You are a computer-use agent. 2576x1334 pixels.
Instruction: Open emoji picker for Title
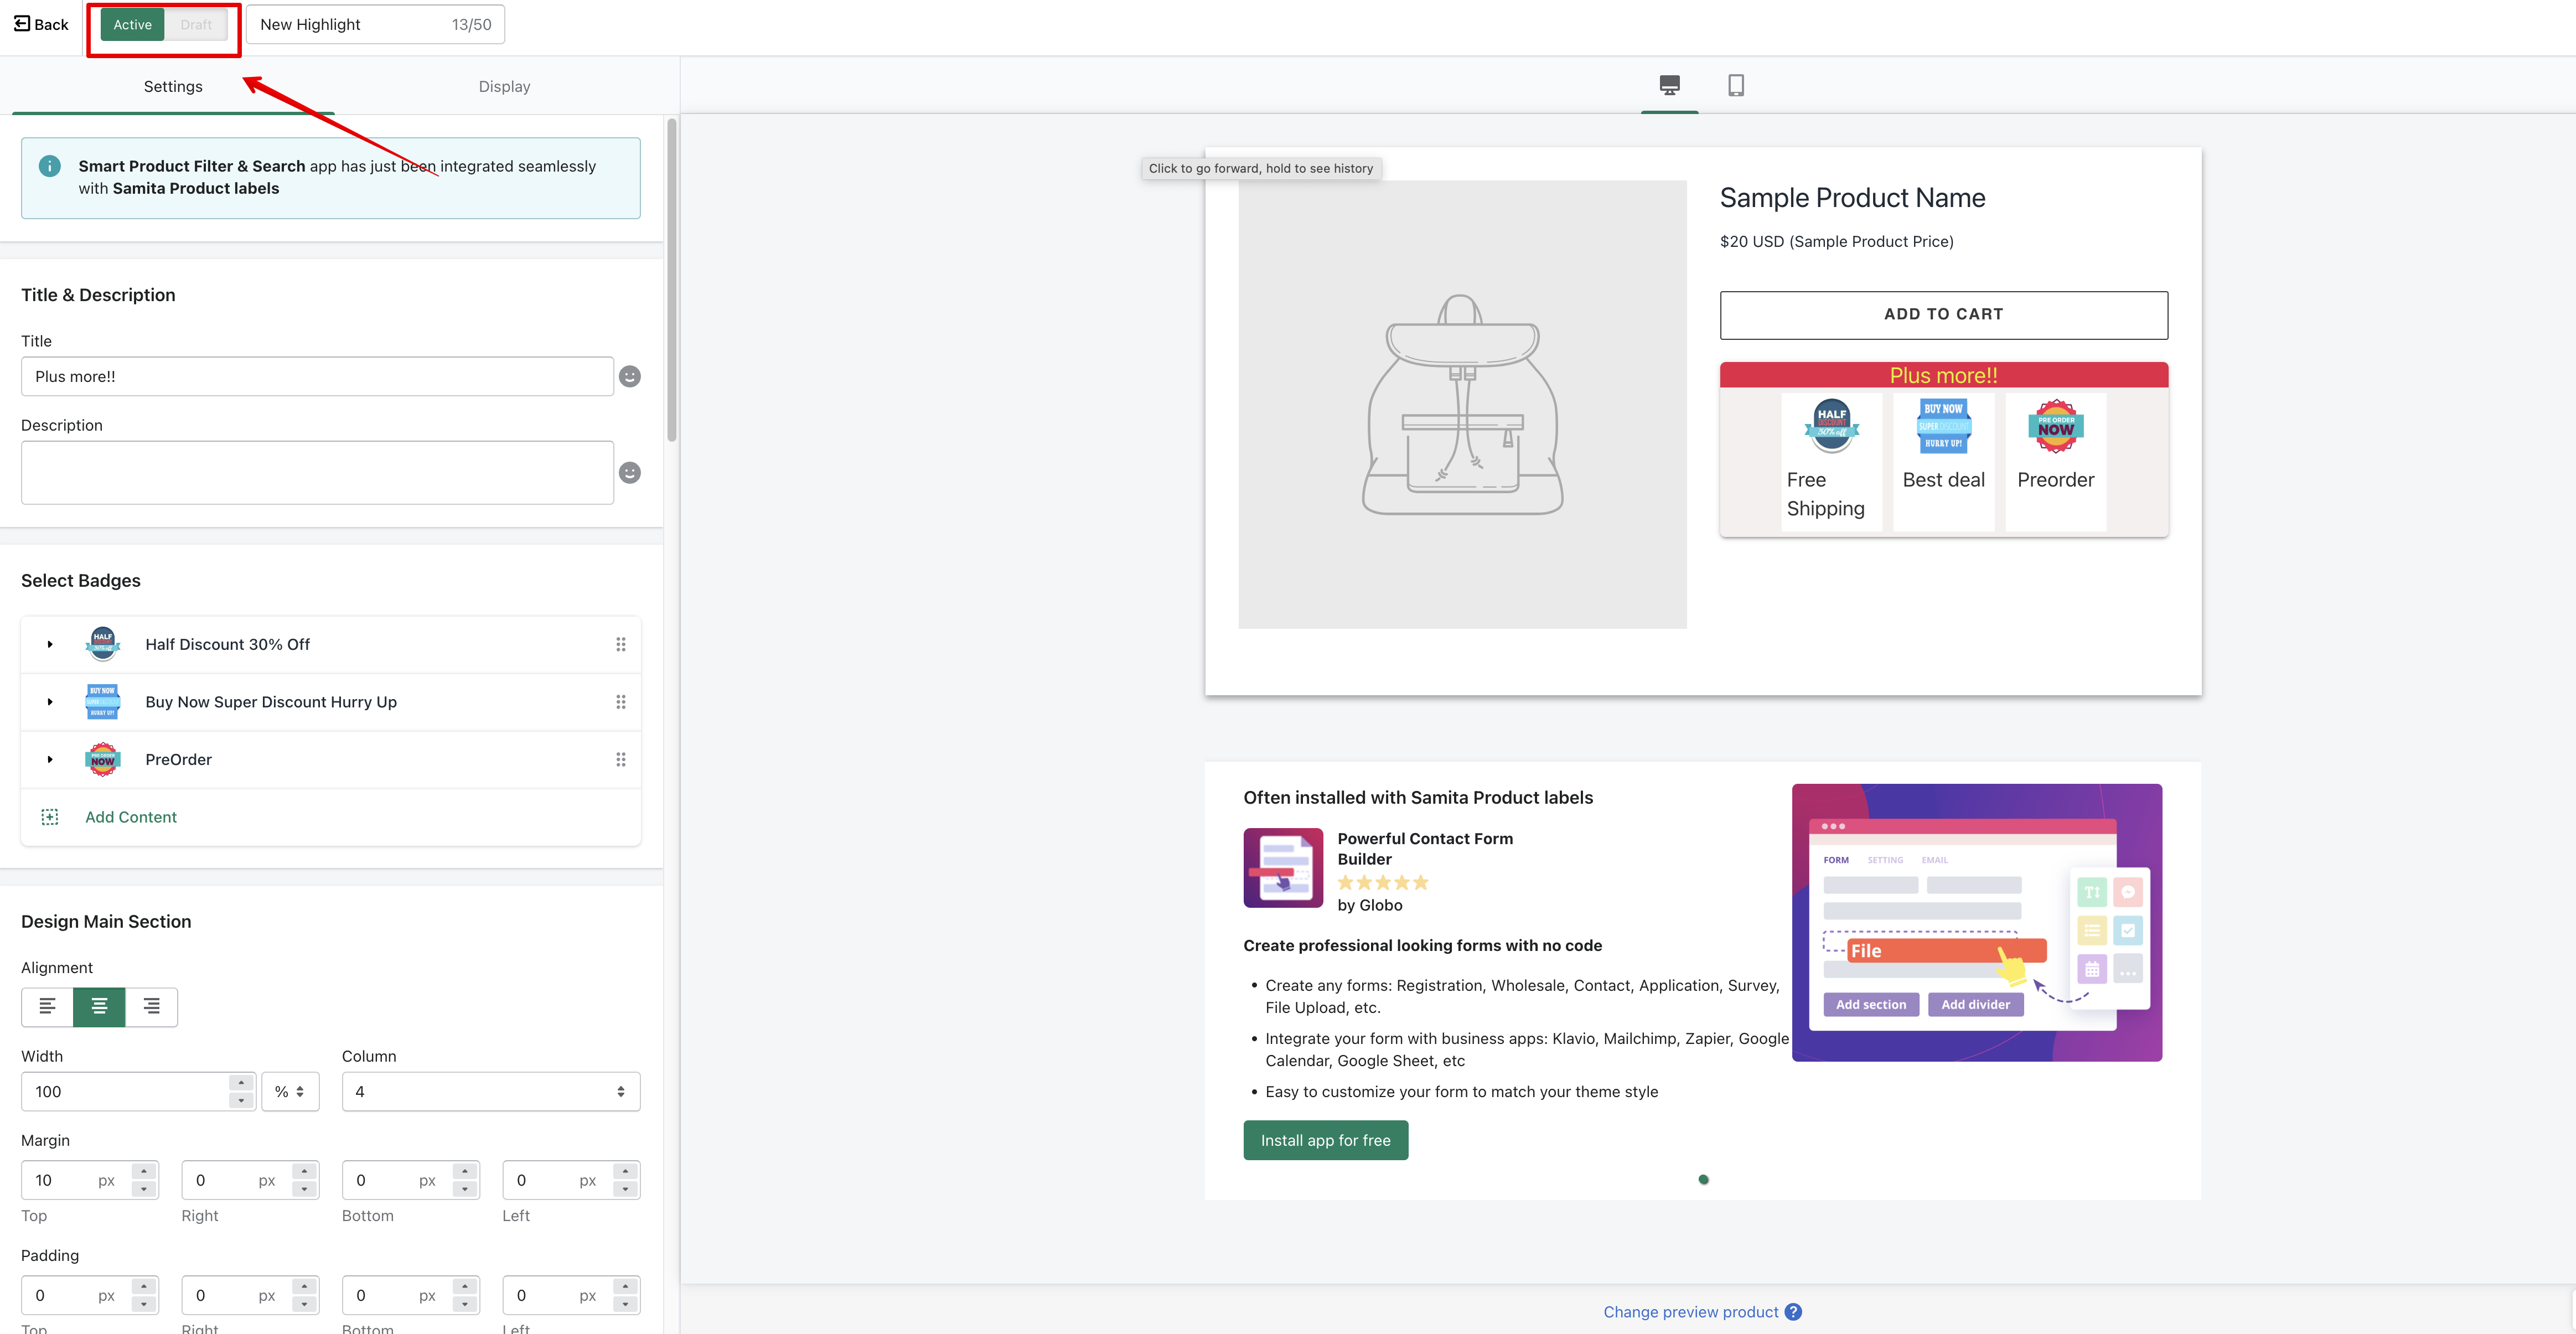pyautogui.click(x=630, y=376)
